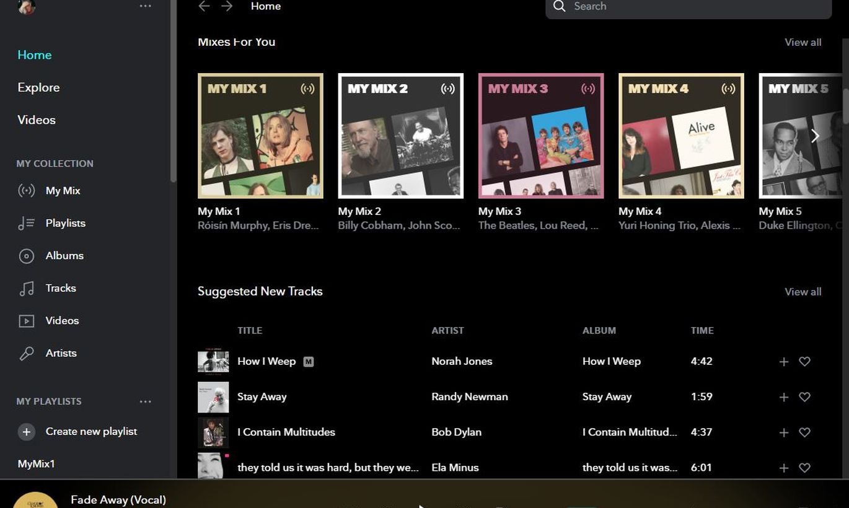View all Suggested New Tracks
Viewport: 849px width, 508px height.
point(803,292)
